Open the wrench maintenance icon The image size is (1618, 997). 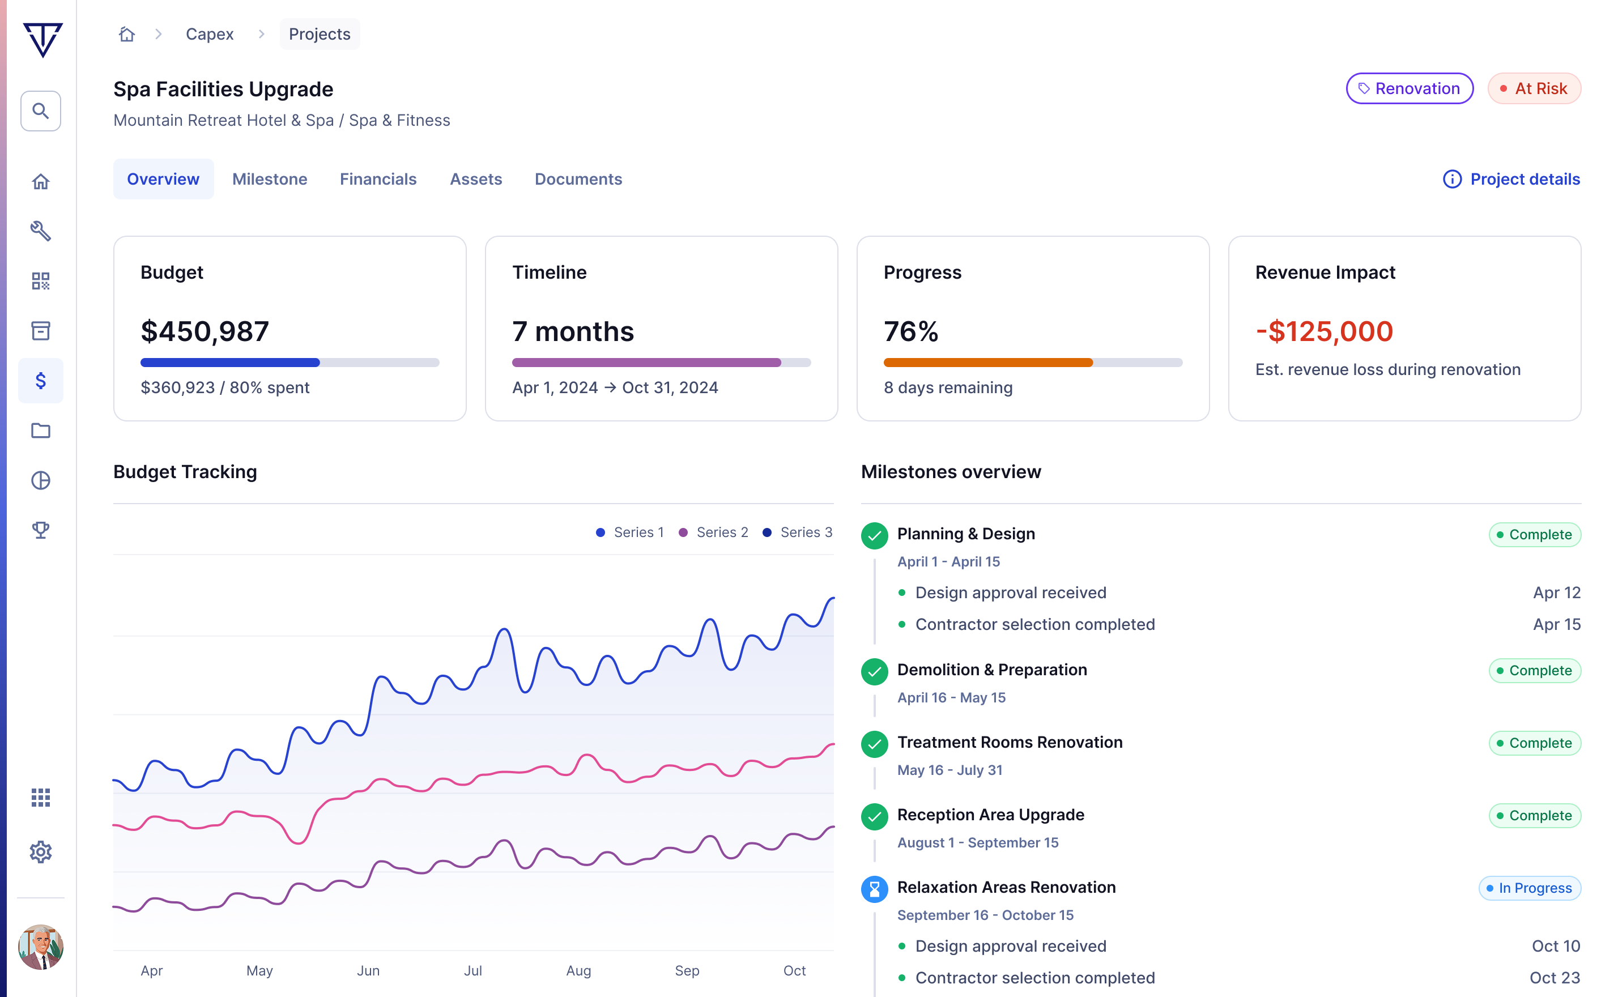tap(40, 231)
